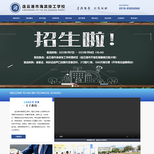Open the 在线留言 online message menu item
The height and width of the screenshot is (154, 154).
(121, 18)
